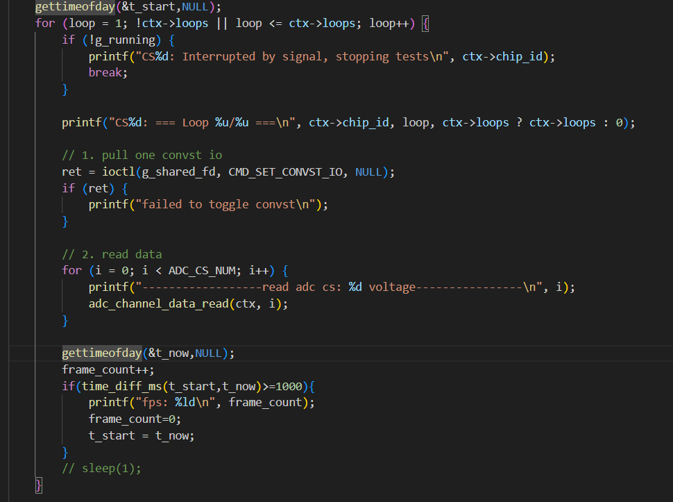Screen dimensions: 673x502
Task: Select the NULL argument in the first gettimeofday
Action: pyautogui.click(x=194, y=6)
